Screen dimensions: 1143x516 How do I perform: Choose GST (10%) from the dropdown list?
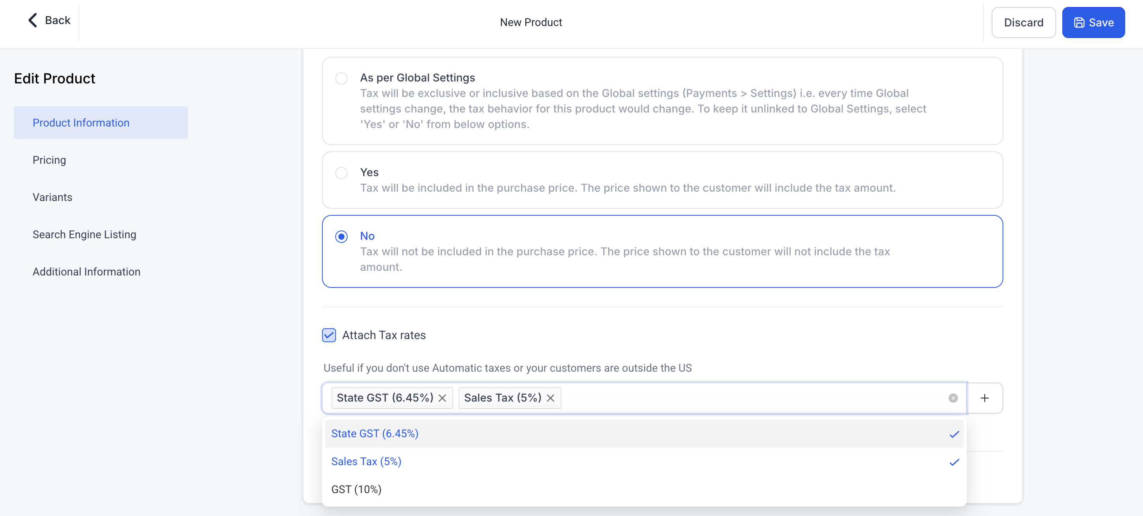click(356, 489)
